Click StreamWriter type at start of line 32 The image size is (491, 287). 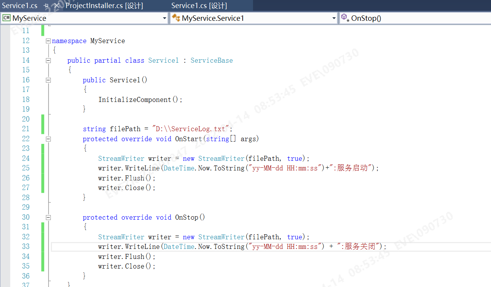tap(121, 237)
